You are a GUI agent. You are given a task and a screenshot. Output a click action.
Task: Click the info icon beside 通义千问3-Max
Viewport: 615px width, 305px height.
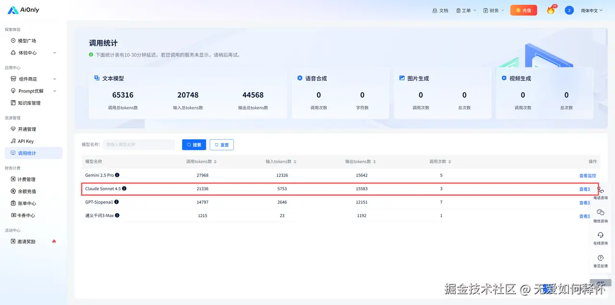tap(117, 216)
